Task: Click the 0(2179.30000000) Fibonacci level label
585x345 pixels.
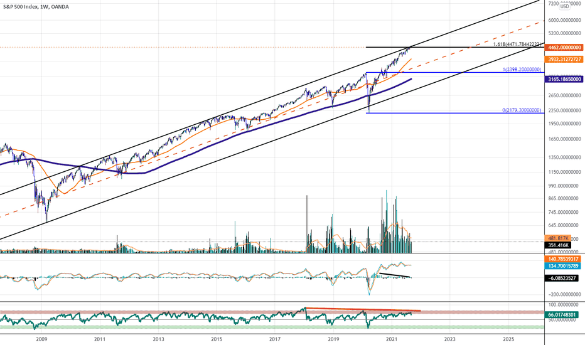Action: click(x=522, y=110)
